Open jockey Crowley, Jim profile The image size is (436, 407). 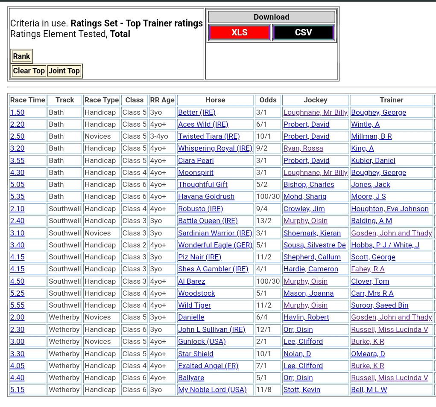point(304,209)
